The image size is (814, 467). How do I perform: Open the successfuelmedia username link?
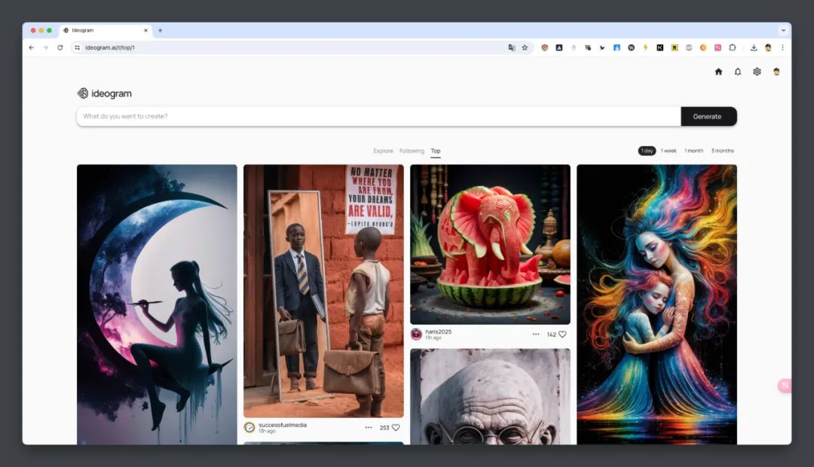coord(283,425)
